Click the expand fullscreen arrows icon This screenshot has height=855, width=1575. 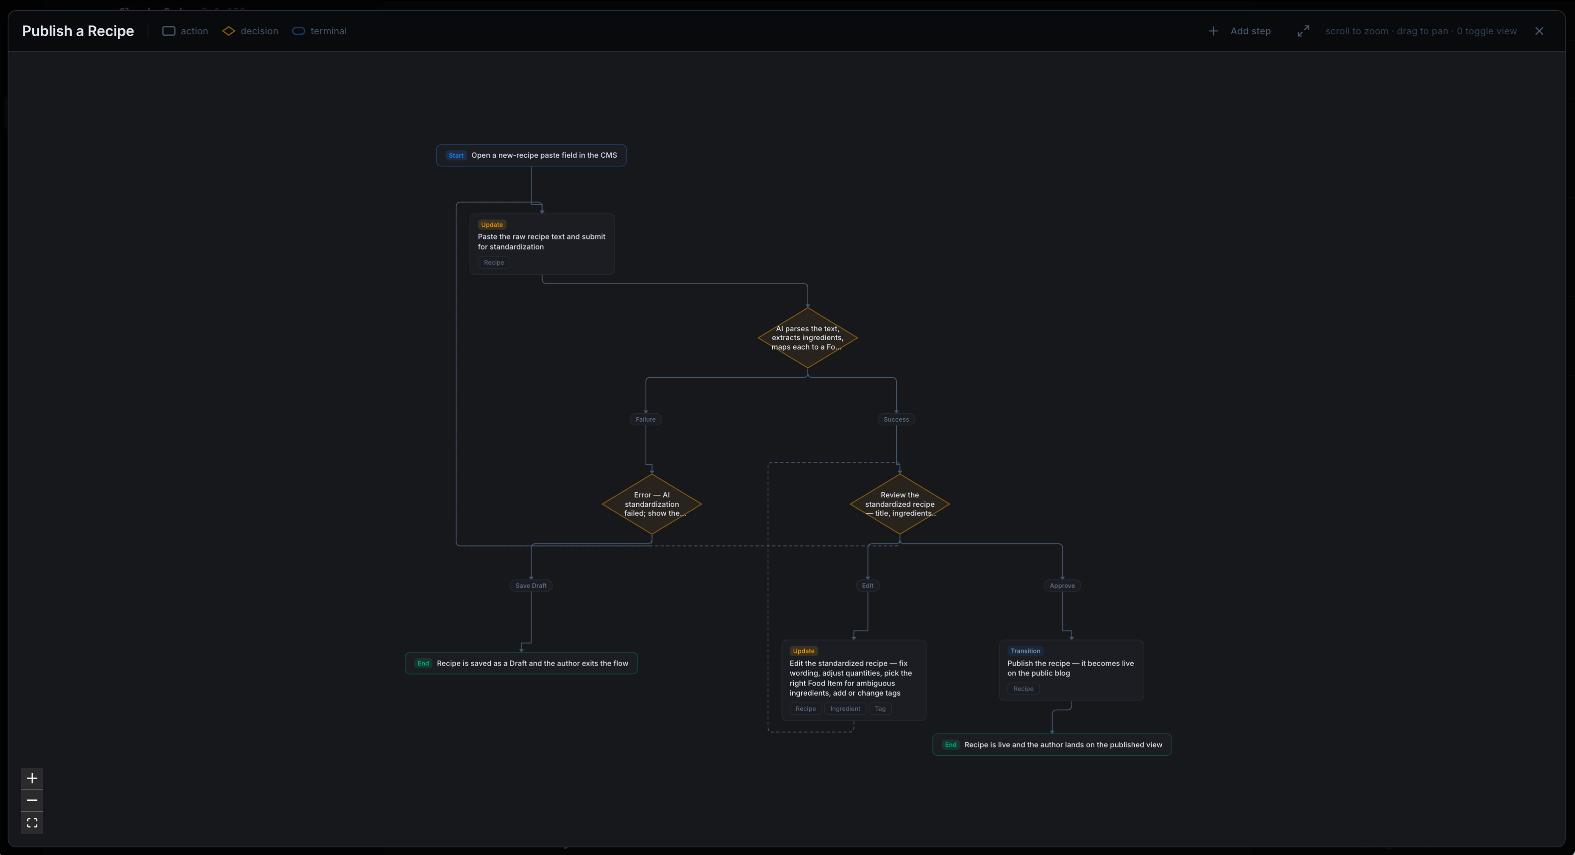[x=1304, y=31]
